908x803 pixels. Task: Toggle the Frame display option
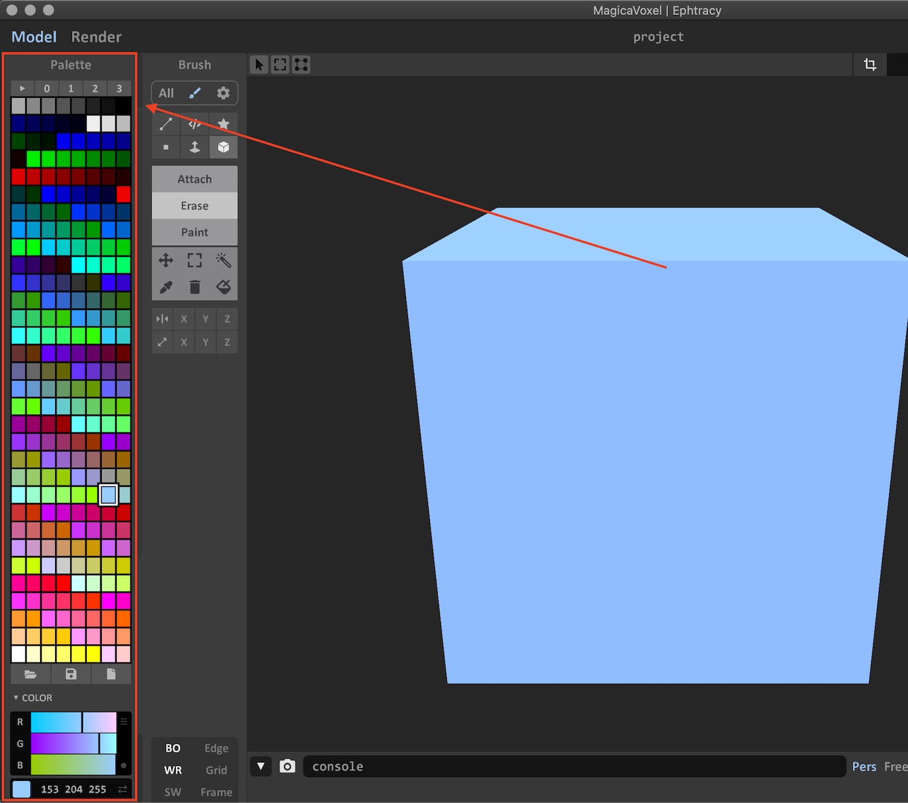pyautogui.click(x=216, y=792)
